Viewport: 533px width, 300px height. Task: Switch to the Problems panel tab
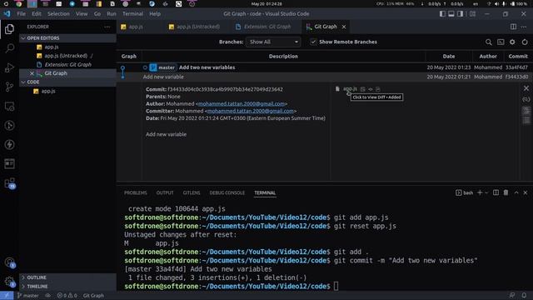coord(135,192)
